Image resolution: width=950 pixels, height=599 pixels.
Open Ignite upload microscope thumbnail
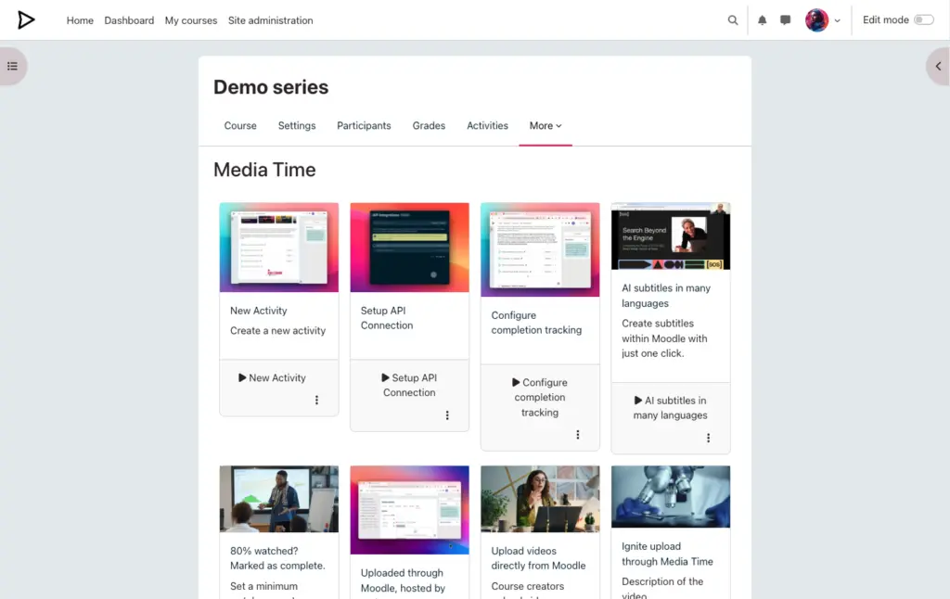671,497
